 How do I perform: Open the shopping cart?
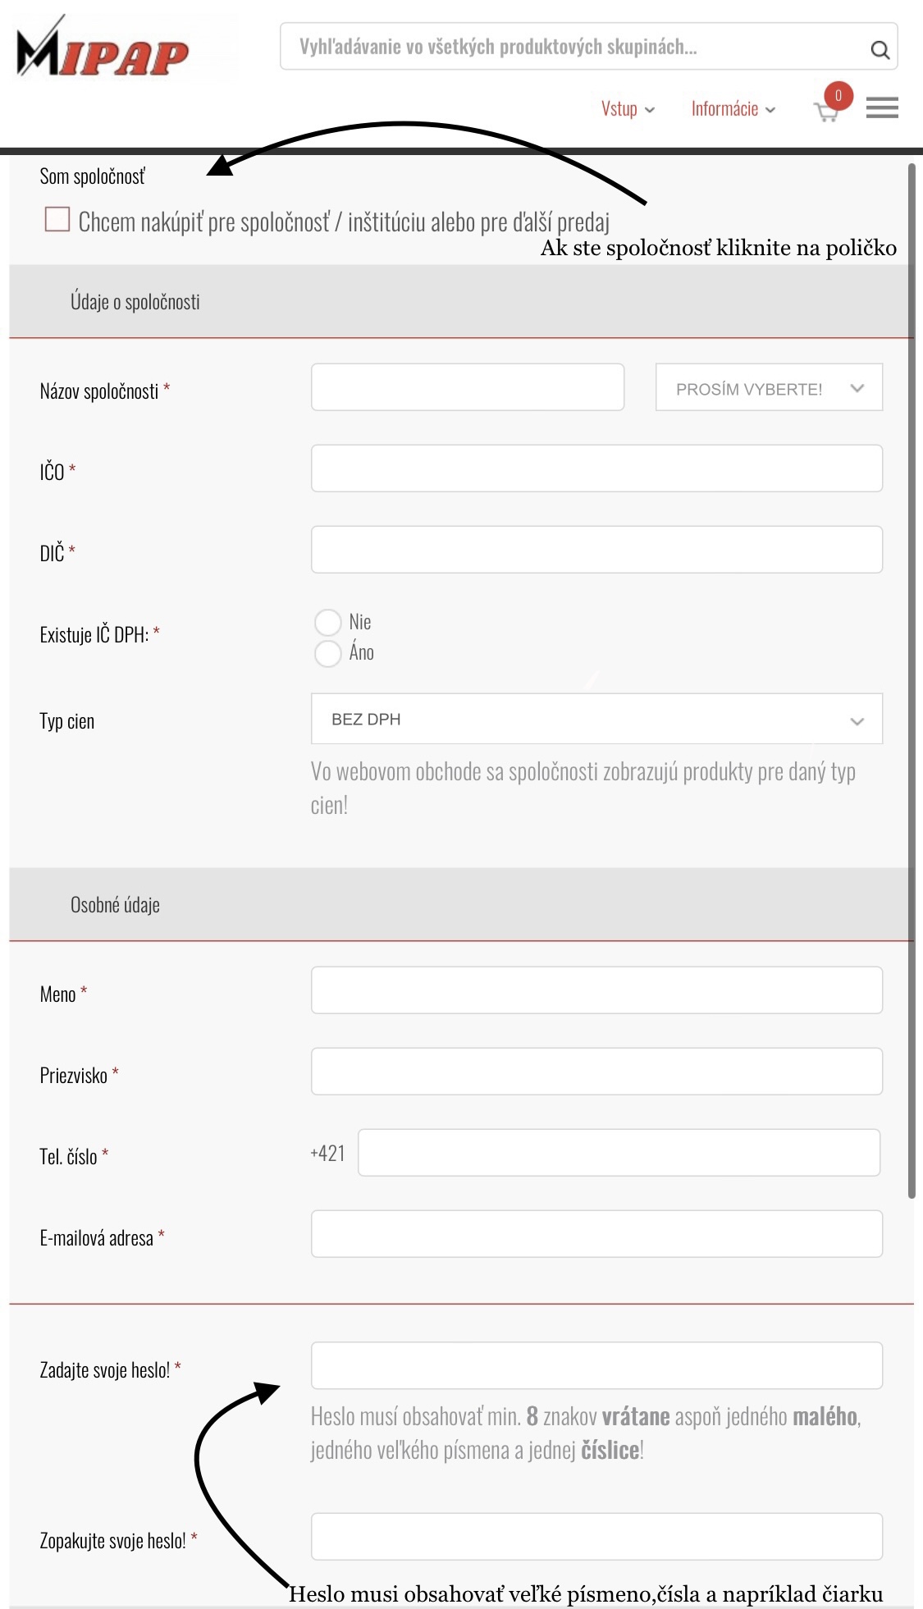[826, 112]
